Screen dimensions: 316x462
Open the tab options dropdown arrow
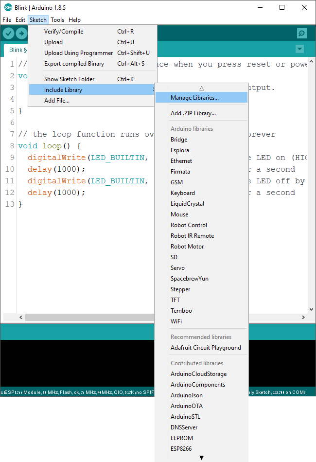click(x=299, y=49)
